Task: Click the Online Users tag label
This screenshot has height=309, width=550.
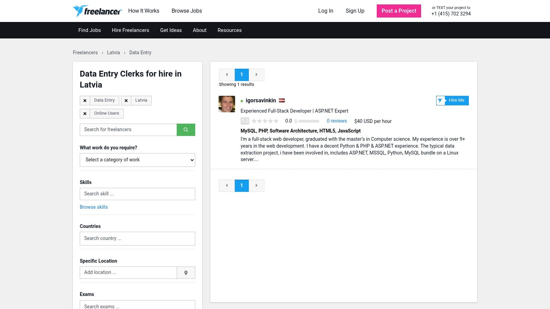Action: pos(107,114)
